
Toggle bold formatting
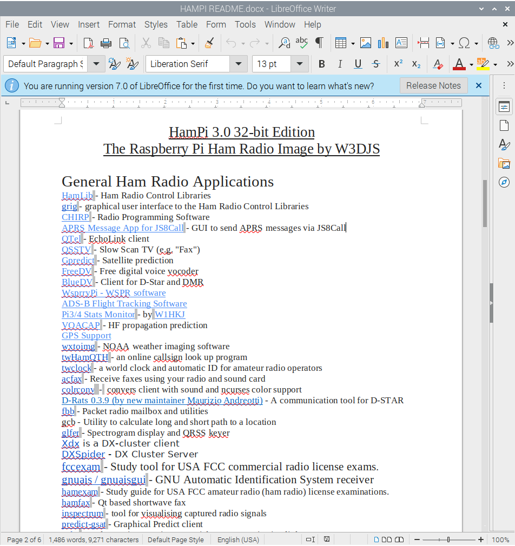tap(322, 64)
